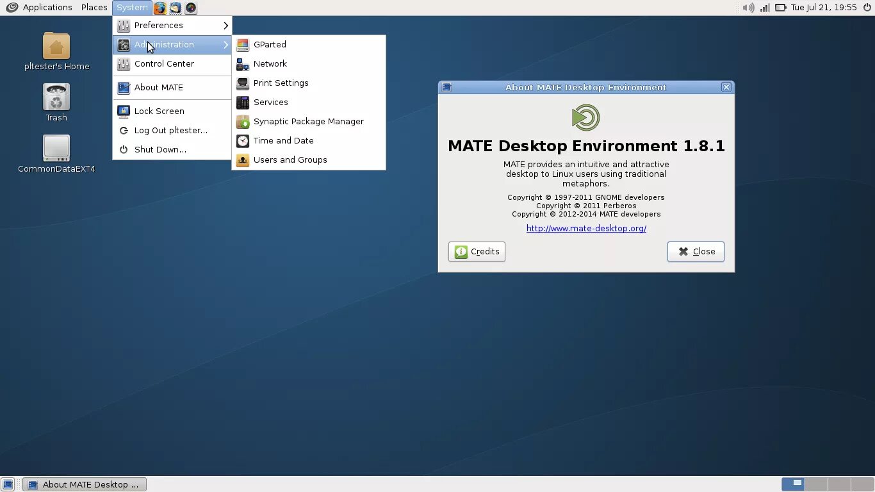Choose Preferences in System menu
The image size is (875, 492).
(172, 26)
